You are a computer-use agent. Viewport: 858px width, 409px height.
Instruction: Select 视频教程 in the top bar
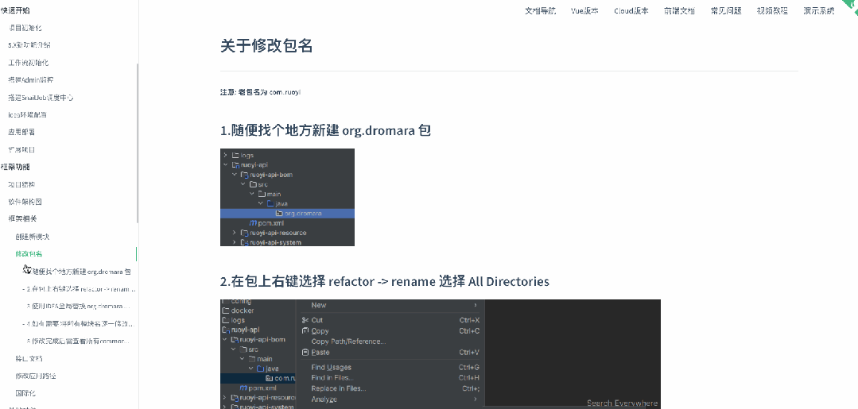[771, 11]
